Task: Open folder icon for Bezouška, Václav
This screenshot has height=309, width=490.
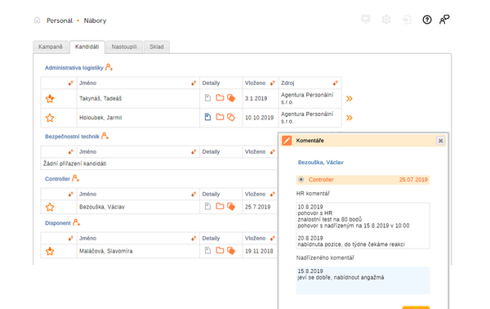Action: 220,206
